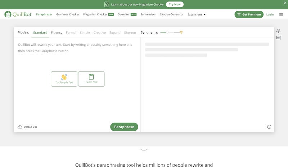288x167 pixels.
Task: Click the QuillBot wordmark text
Action: coord(22,14)
